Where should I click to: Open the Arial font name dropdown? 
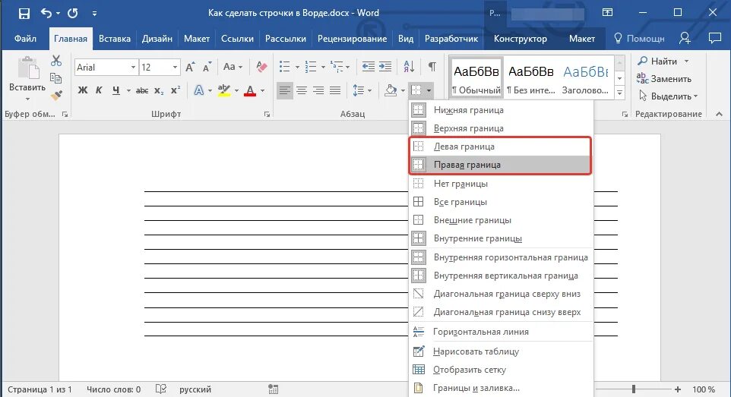coord(133,67)
